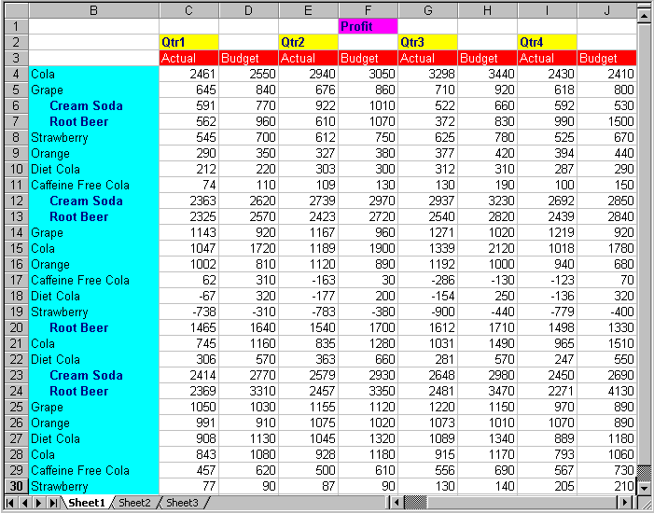Click the magenta Profit cell
The width and height of the screenshot is (654, 513).
[368, 26]
